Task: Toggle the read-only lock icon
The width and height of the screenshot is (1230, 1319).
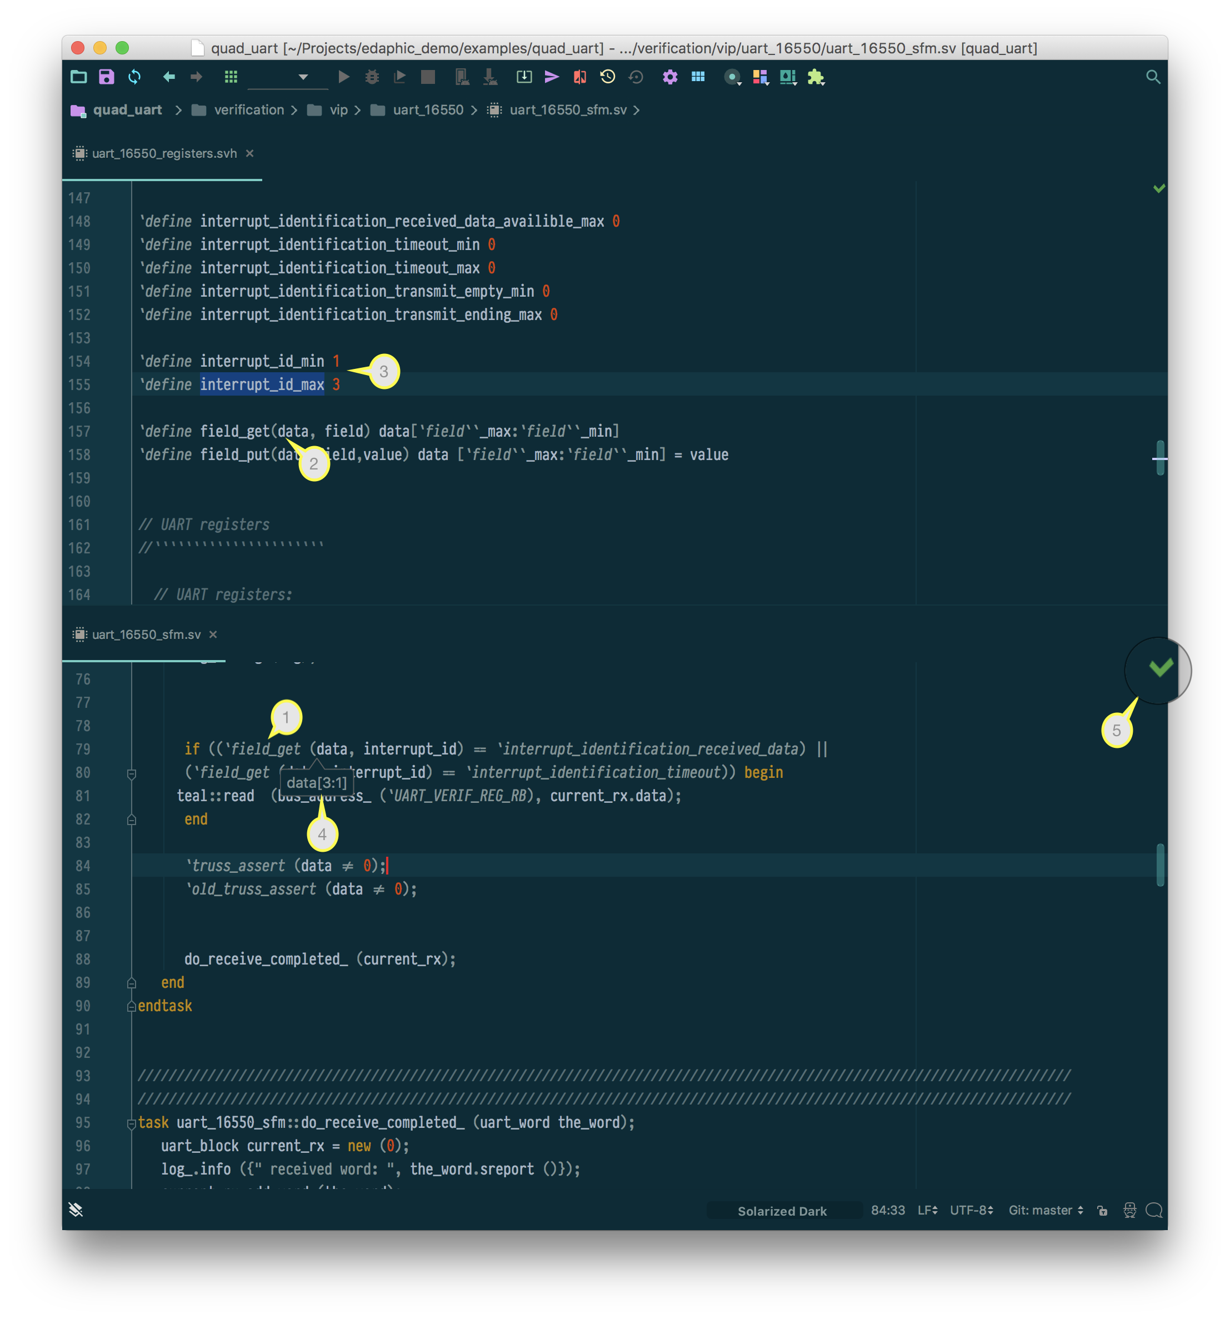Action: pyautogui.click(x=1102, y=1210)
